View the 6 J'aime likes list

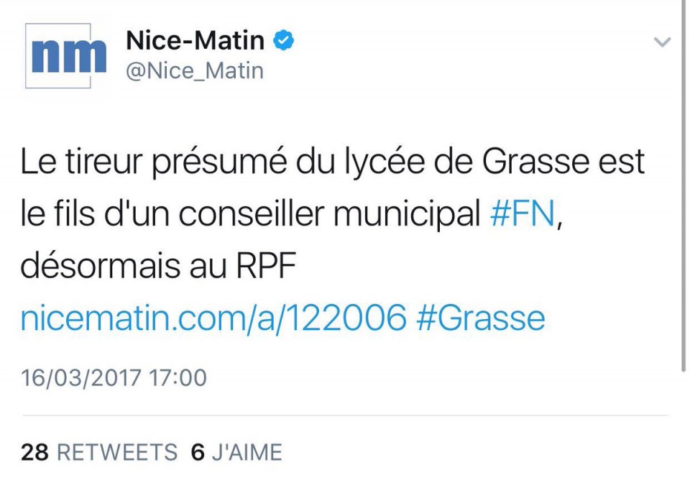pyautogui.click(x=236, y=452)
